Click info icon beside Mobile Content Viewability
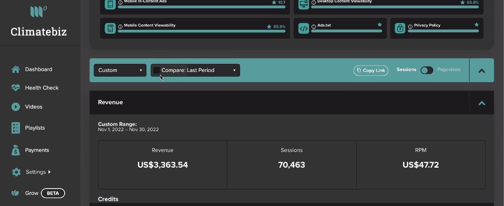504x206 pixels. 120,27
